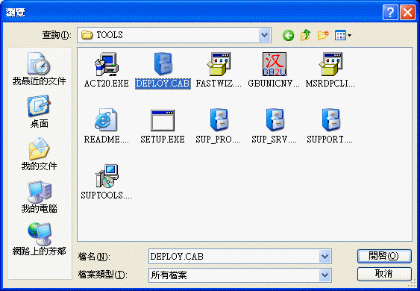The width and height of the screenshot is (420, 291).
Task: Select the README Internet Explorer document icon
Action: tap(106, 120)
